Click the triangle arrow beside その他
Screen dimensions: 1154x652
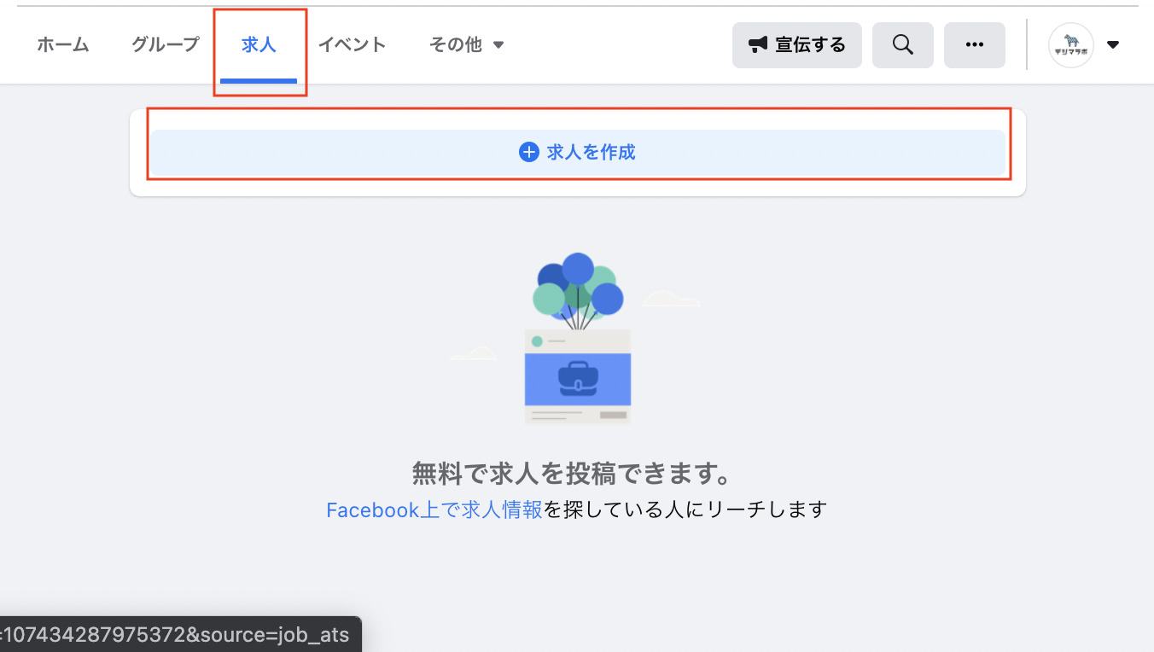499,45
